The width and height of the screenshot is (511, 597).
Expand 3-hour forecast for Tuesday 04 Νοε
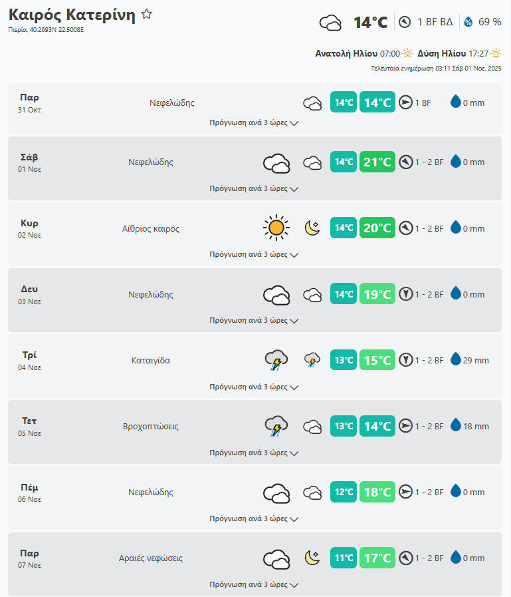pyautogui.click(x=254, y=387)
